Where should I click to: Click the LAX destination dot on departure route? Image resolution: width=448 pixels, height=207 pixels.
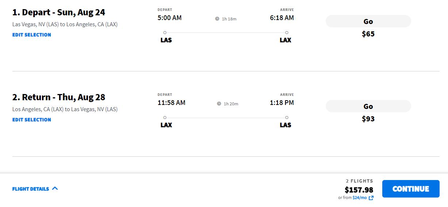287,32
